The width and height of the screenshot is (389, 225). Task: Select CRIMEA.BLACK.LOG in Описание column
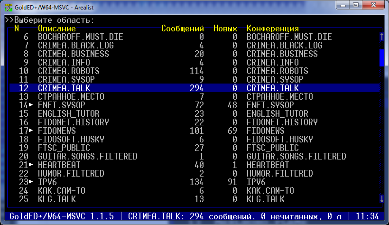[76, 45]
